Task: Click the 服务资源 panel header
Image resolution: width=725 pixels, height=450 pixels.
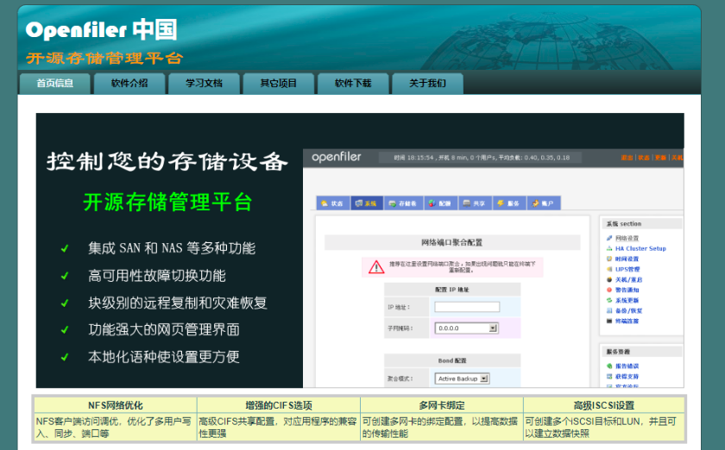Action: point(642,352)
